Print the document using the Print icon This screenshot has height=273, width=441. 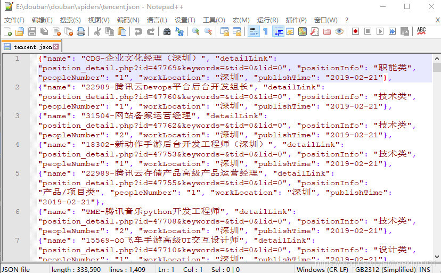81,31
